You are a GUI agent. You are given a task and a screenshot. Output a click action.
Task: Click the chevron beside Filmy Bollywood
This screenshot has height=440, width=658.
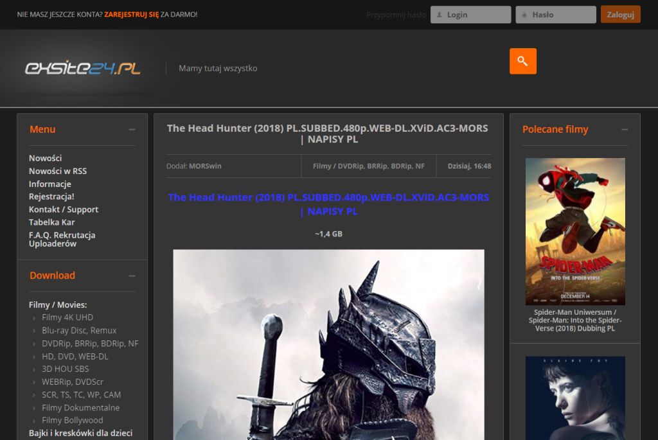click(x=34, y=420)
